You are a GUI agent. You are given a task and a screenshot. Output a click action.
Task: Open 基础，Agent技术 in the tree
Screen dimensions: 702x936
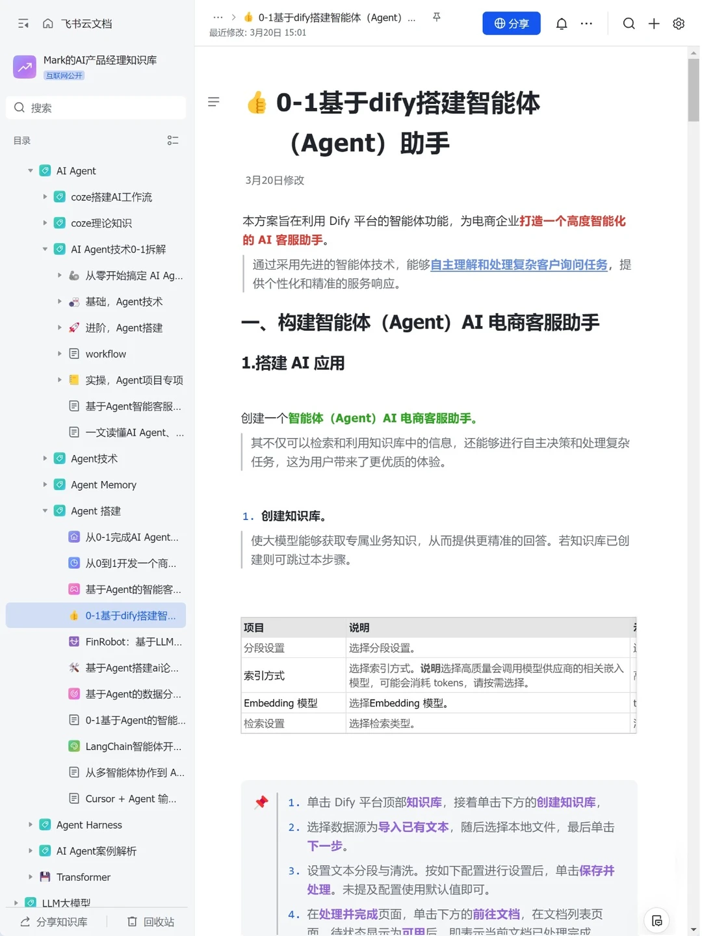point(123,302)
